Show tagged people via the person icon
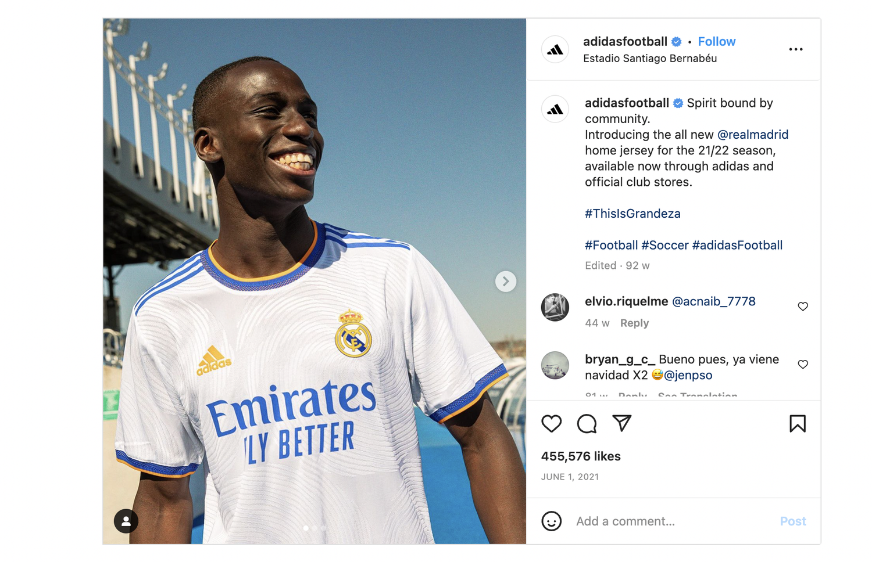The height and width of the screenshot is (562, 872). click(x=126, y=521)
